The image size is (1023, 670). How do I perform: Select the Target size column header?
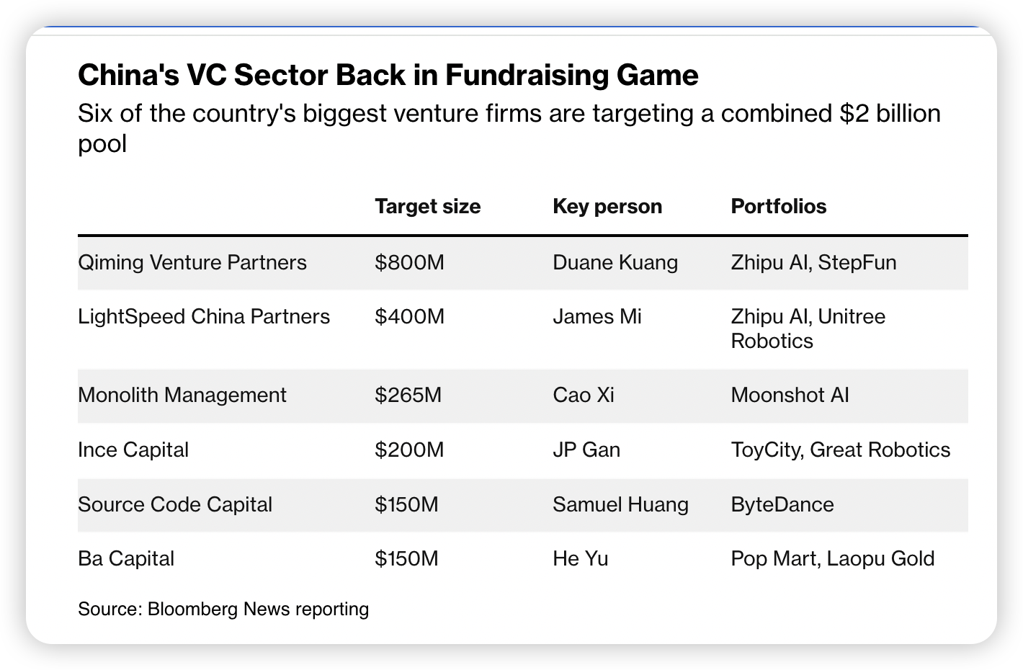point(427,207)
